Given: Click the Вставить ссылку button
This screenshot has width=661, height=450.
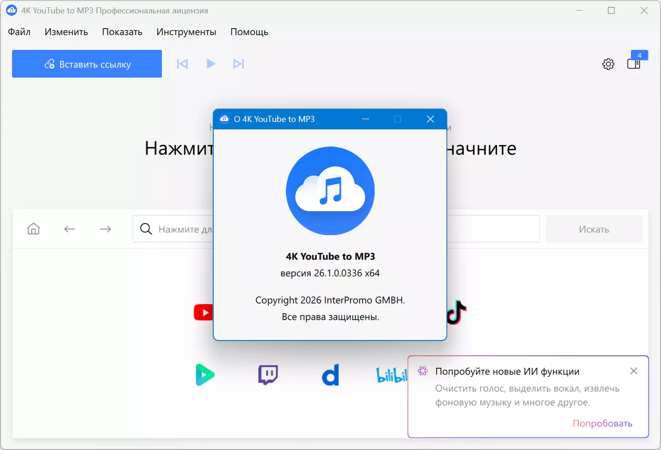Looking at the screenshot, I should click(x=87, y=64).
